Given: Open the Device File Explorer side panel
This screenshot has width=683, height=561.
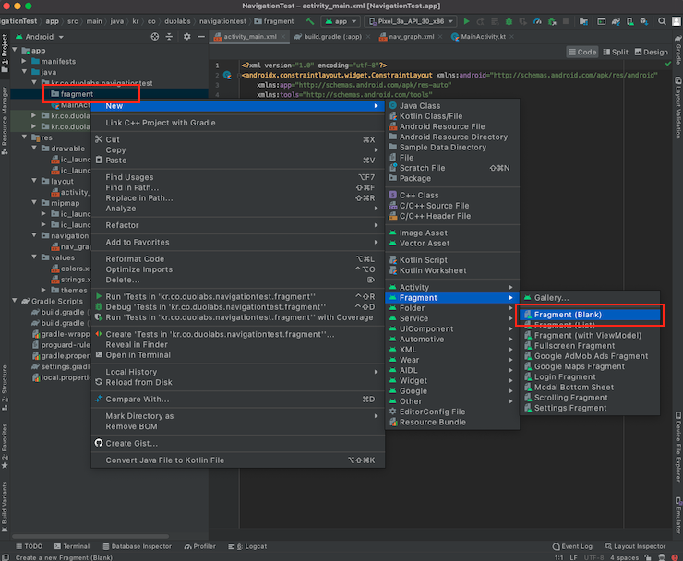Looking at the screenshot, I should tap(678, 447).
